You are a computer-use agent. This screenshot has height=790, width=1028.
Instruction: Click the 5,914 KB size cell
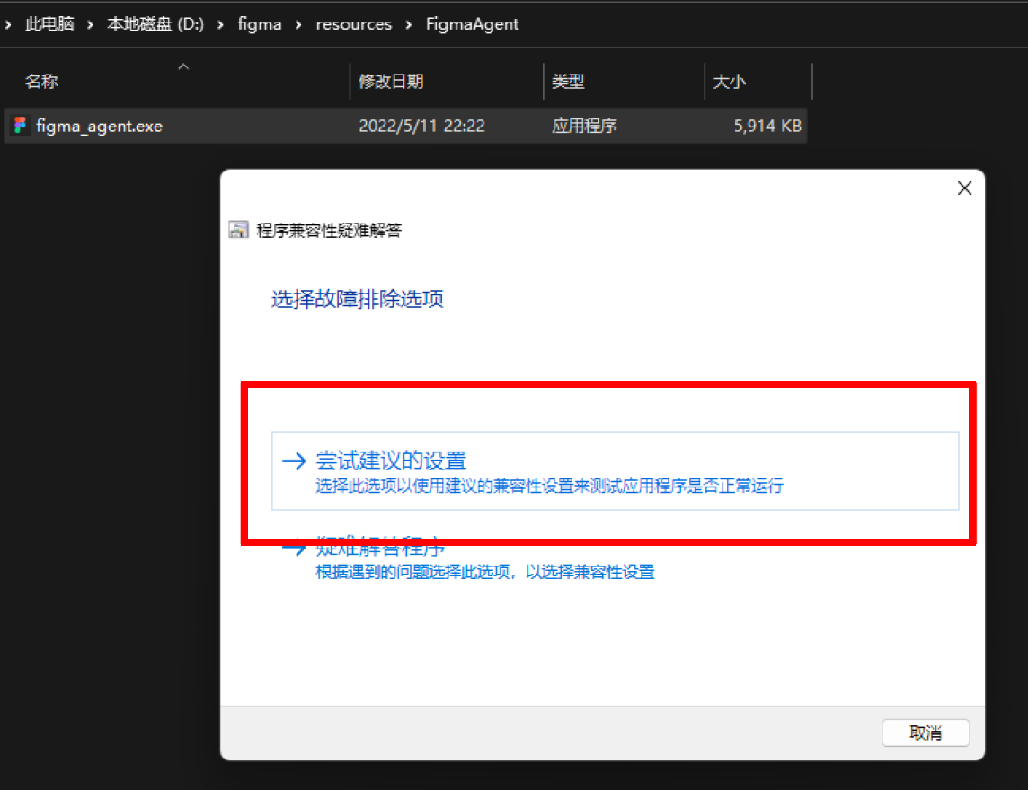pos(767,126)
